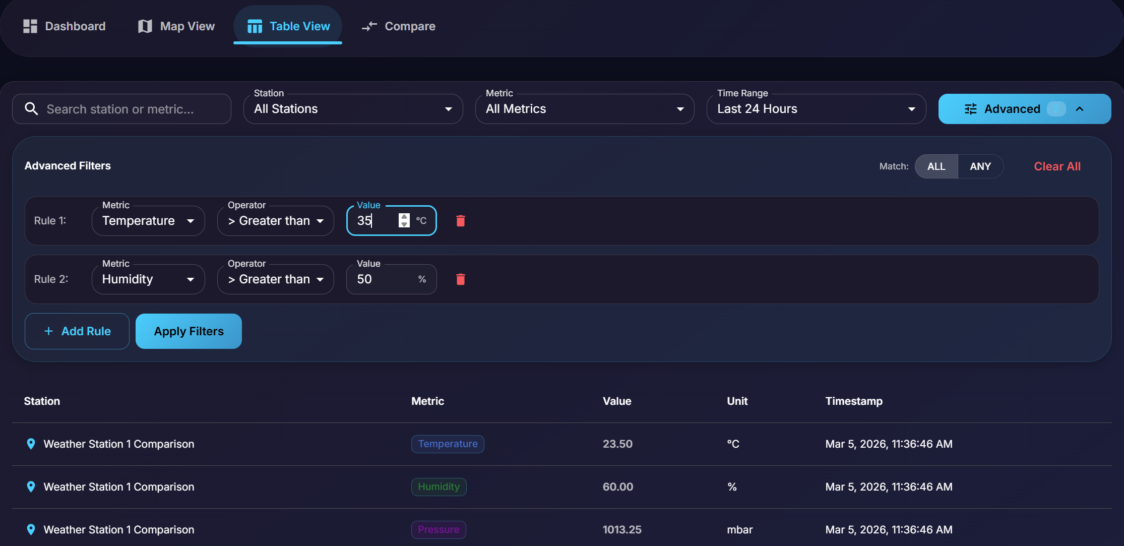Viewport: 1124px width, 546px height.
Task: Delete Rule 1 with trash icon
Action: click(x=460, y=221)
